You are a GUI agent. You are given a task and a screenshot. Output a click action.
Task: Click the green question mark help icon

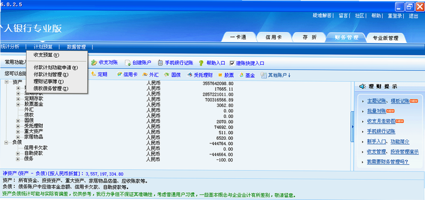point(201,63)
